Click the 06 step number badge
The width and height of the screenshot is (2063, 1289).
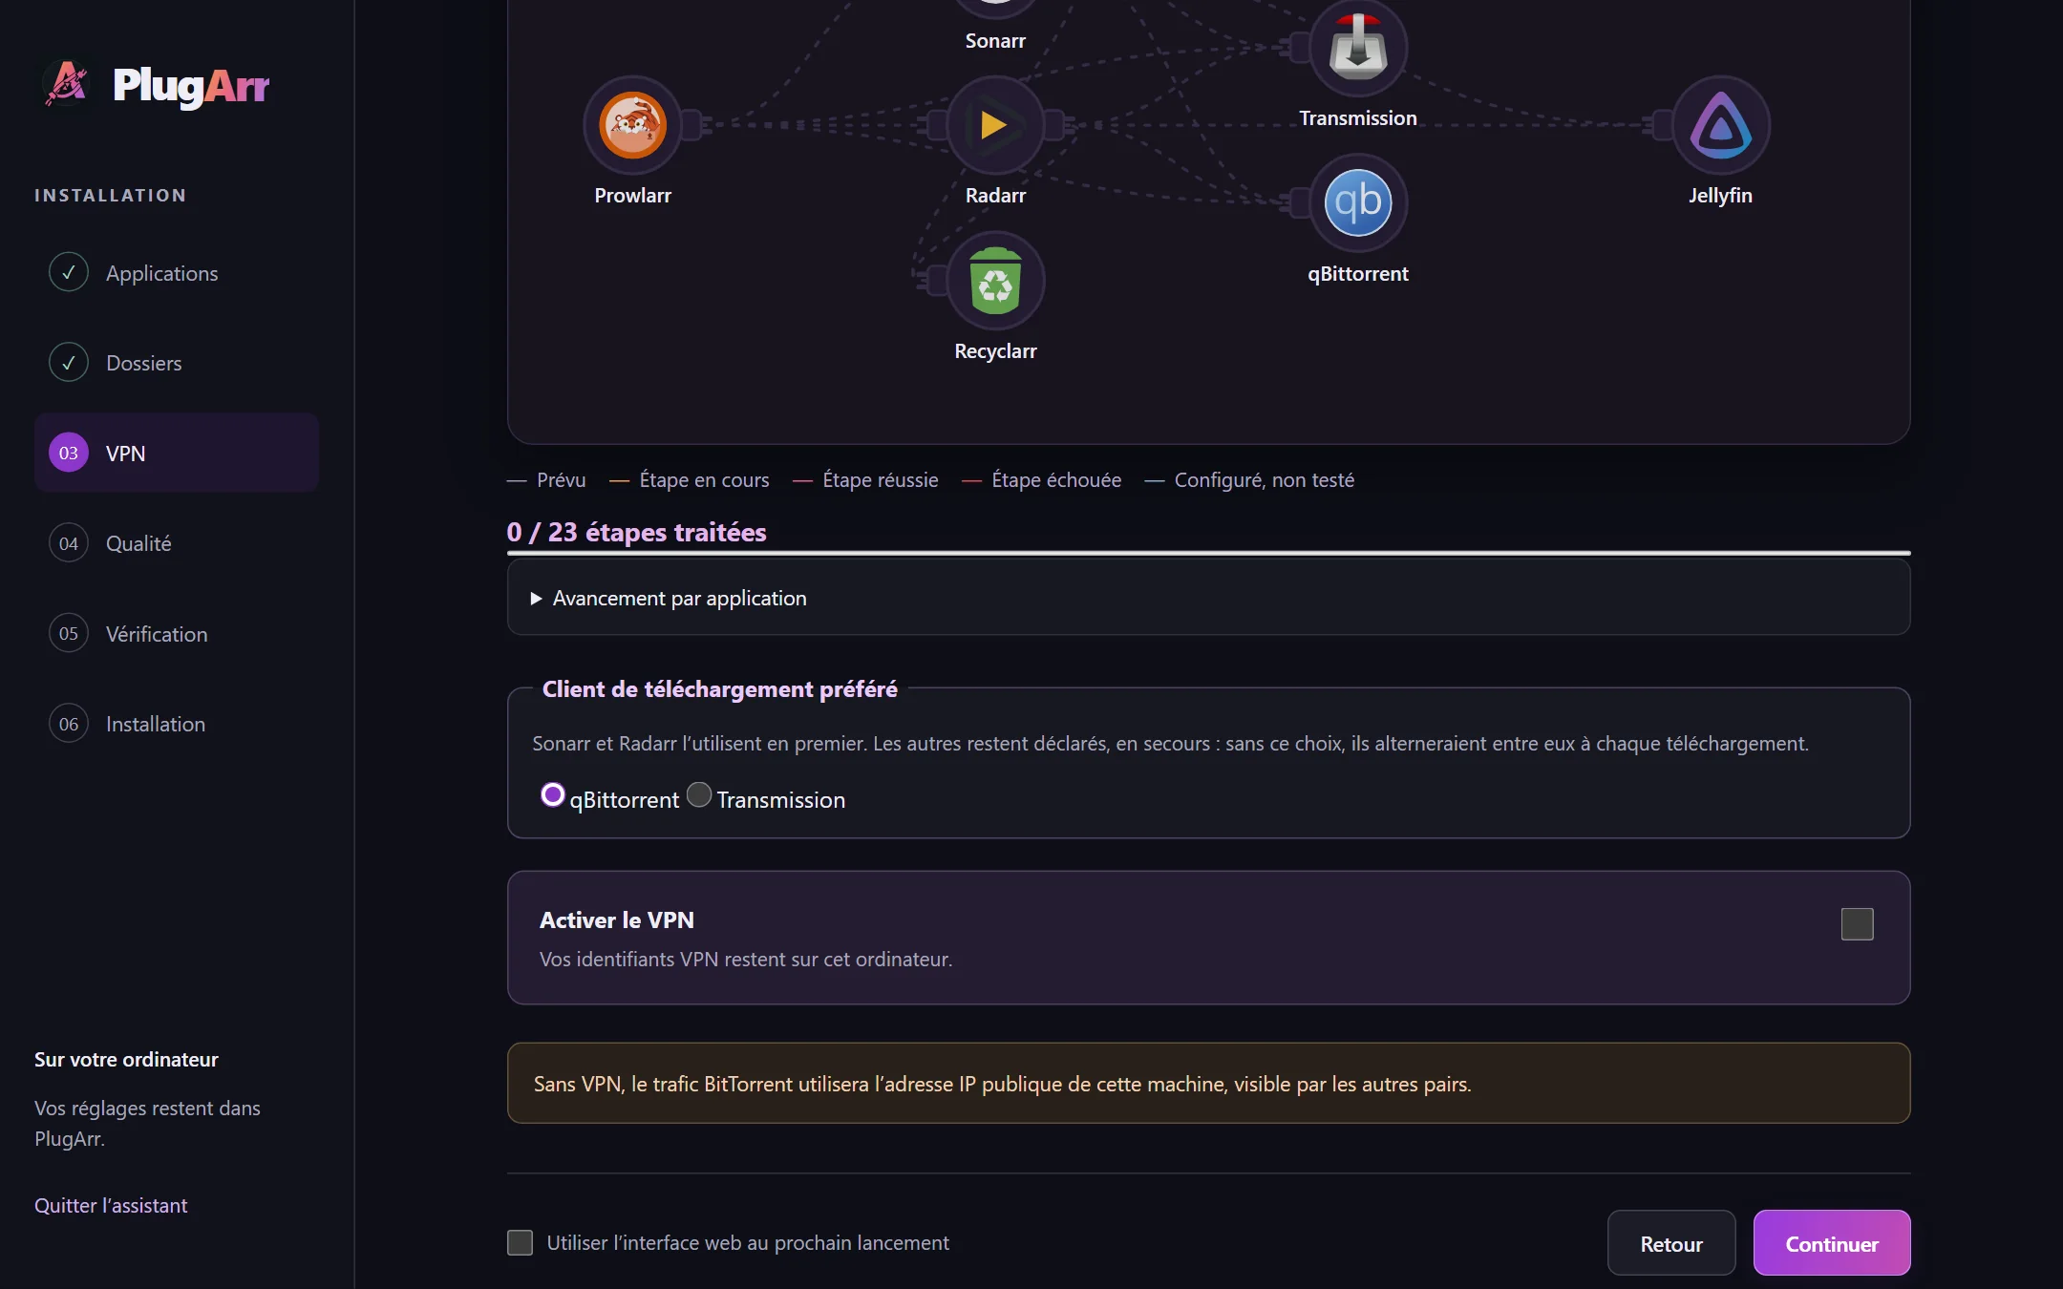(x=69, y=723)
